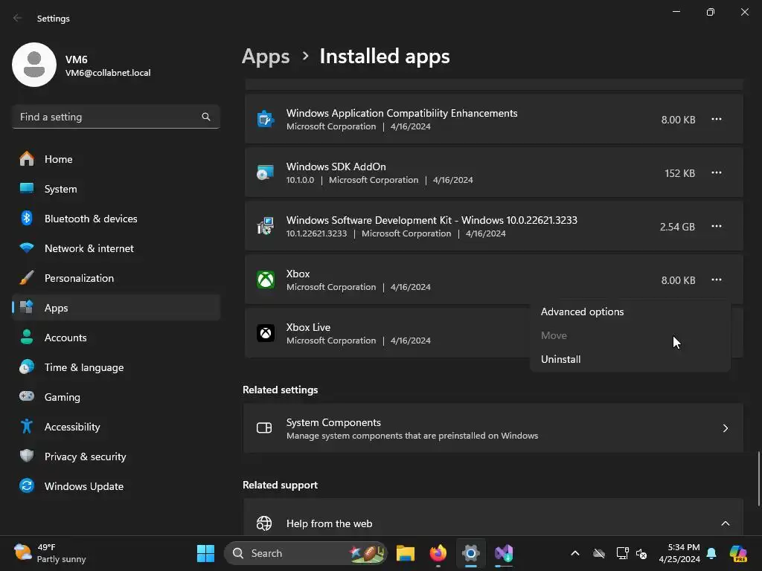Open the Gaming controller icon
762x571 pixels.
(x=27, y=396)
